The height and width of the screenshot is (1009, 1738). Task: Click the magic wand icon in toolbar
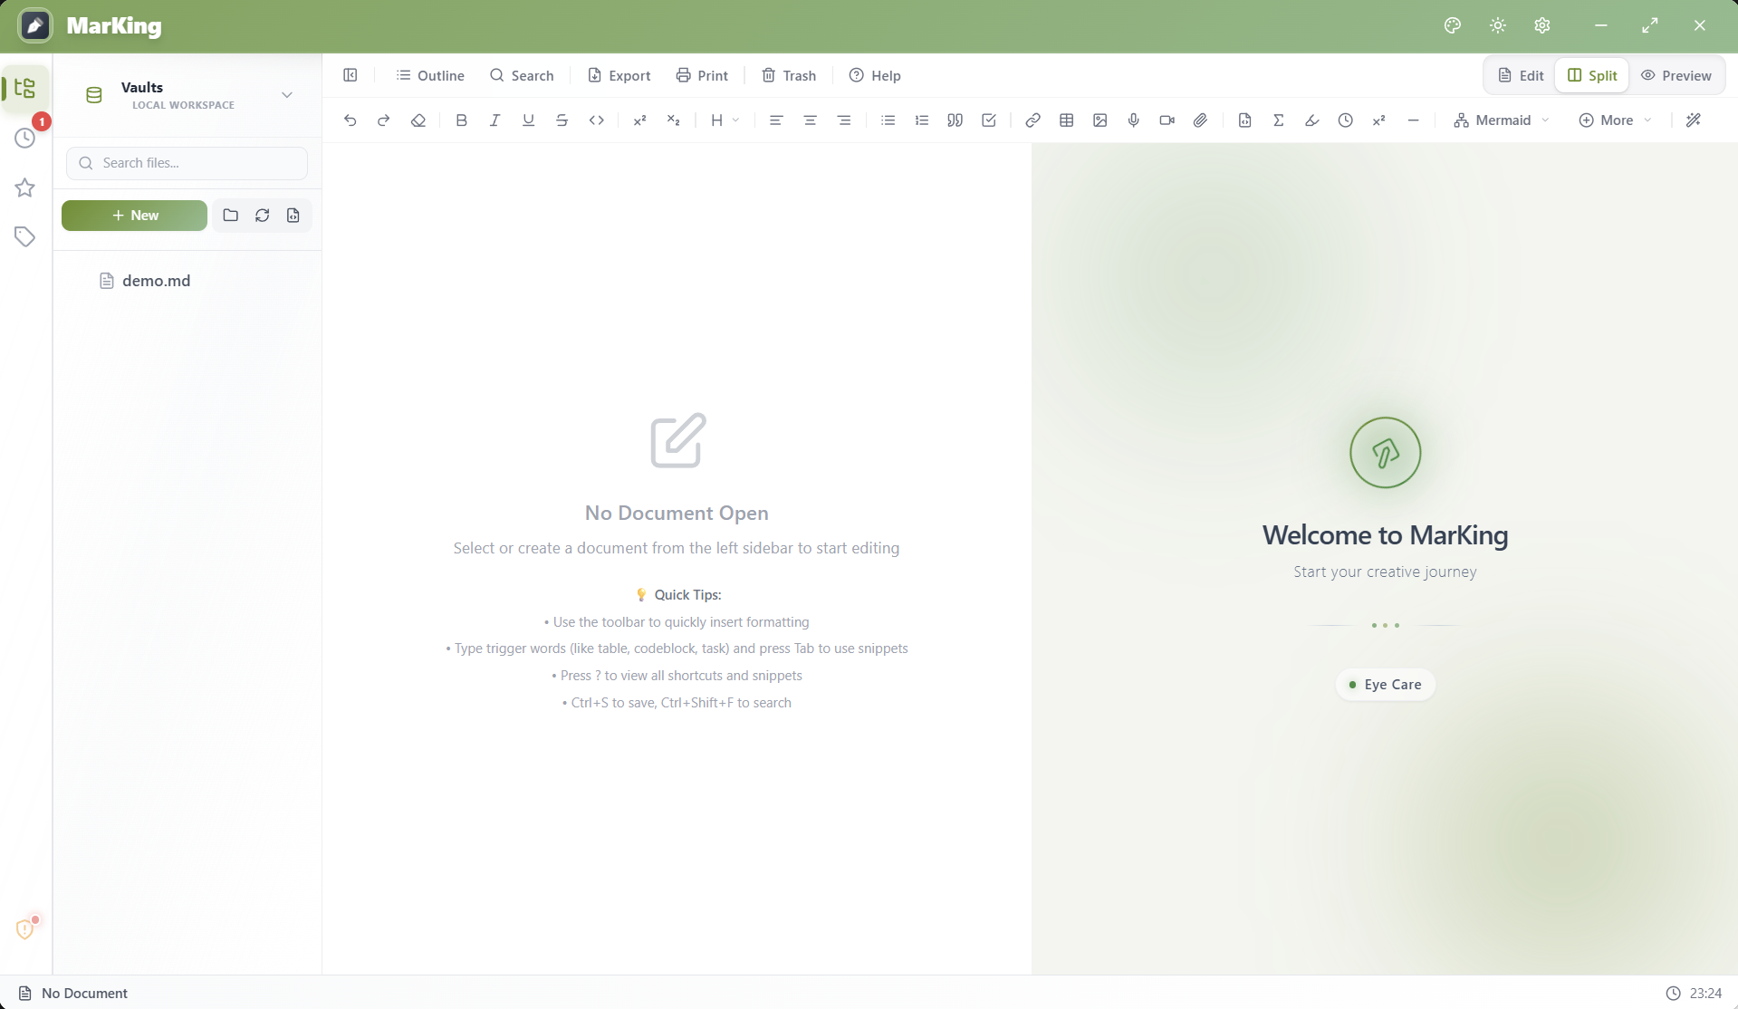1693,120
